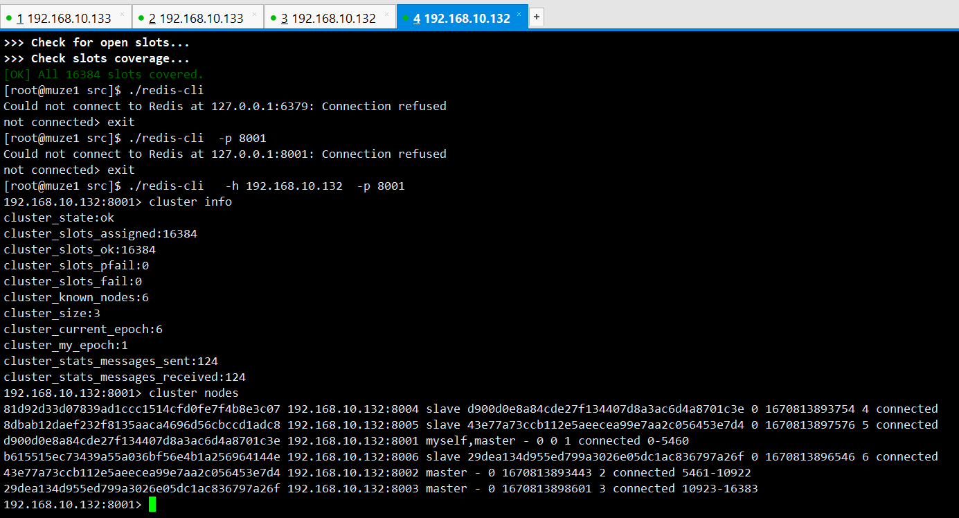Image resolution: width=959 pixels, height=518 pixels.
Task: Click the slot range '10923-16383'
Action: click(720, 488)
